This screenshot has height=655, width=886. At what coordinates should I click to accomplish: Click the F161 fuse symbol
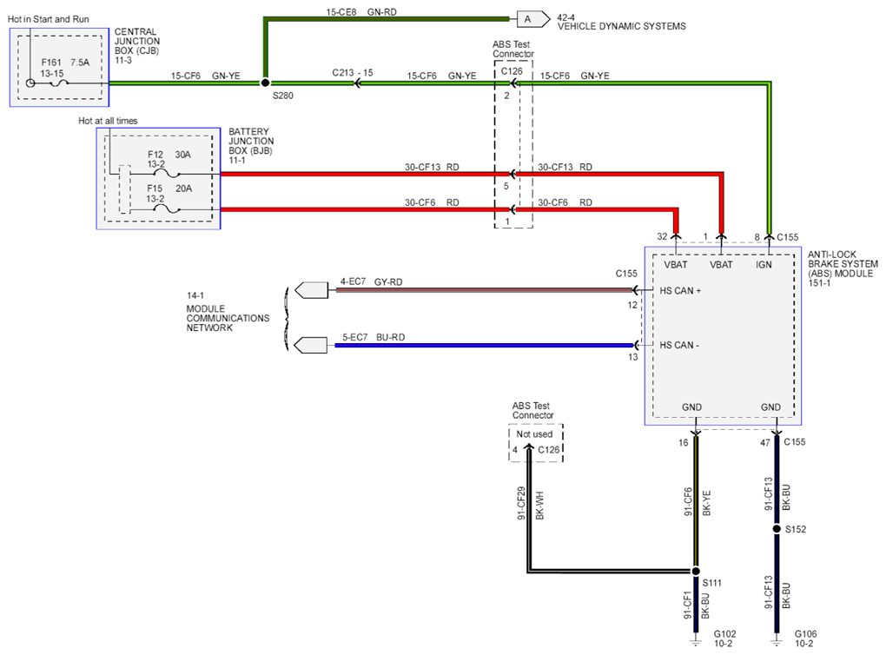coord(60,83)
